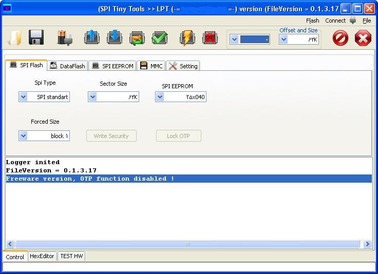Click the chip icon with red X
The width and height of the screenshot is (378, 274).
210,37
